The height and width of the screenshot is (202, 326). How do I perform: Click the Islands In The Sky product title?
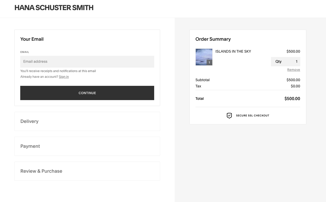coord(233,51)
